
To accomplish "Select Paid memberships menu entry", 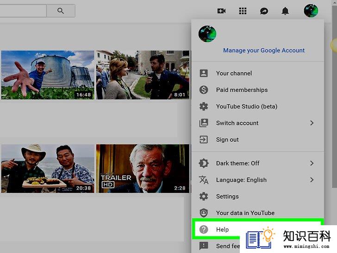I will tap(257, 90).
